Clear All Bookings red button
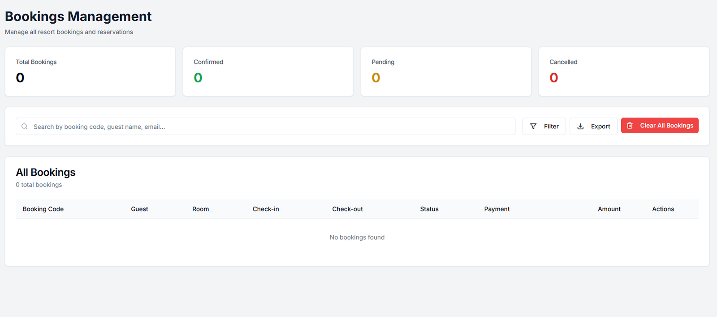The width and height of the screenshot is (717, 317). 660,126
